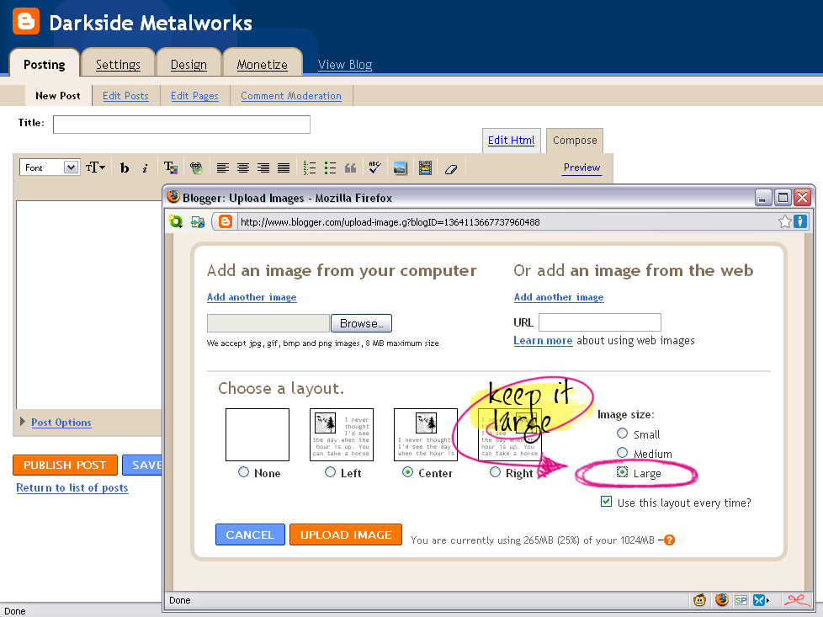Image resolution: width=823 pixels, height=617 pixels.
Task: Click Return to list of posts link
Action: (x=72, y=488)
